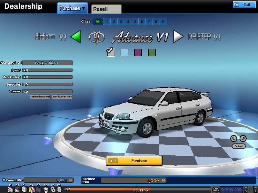The image size is (258, 193).
Task: Click the F1 shortcut icon in bottom bar
Action: pos(10,189)
